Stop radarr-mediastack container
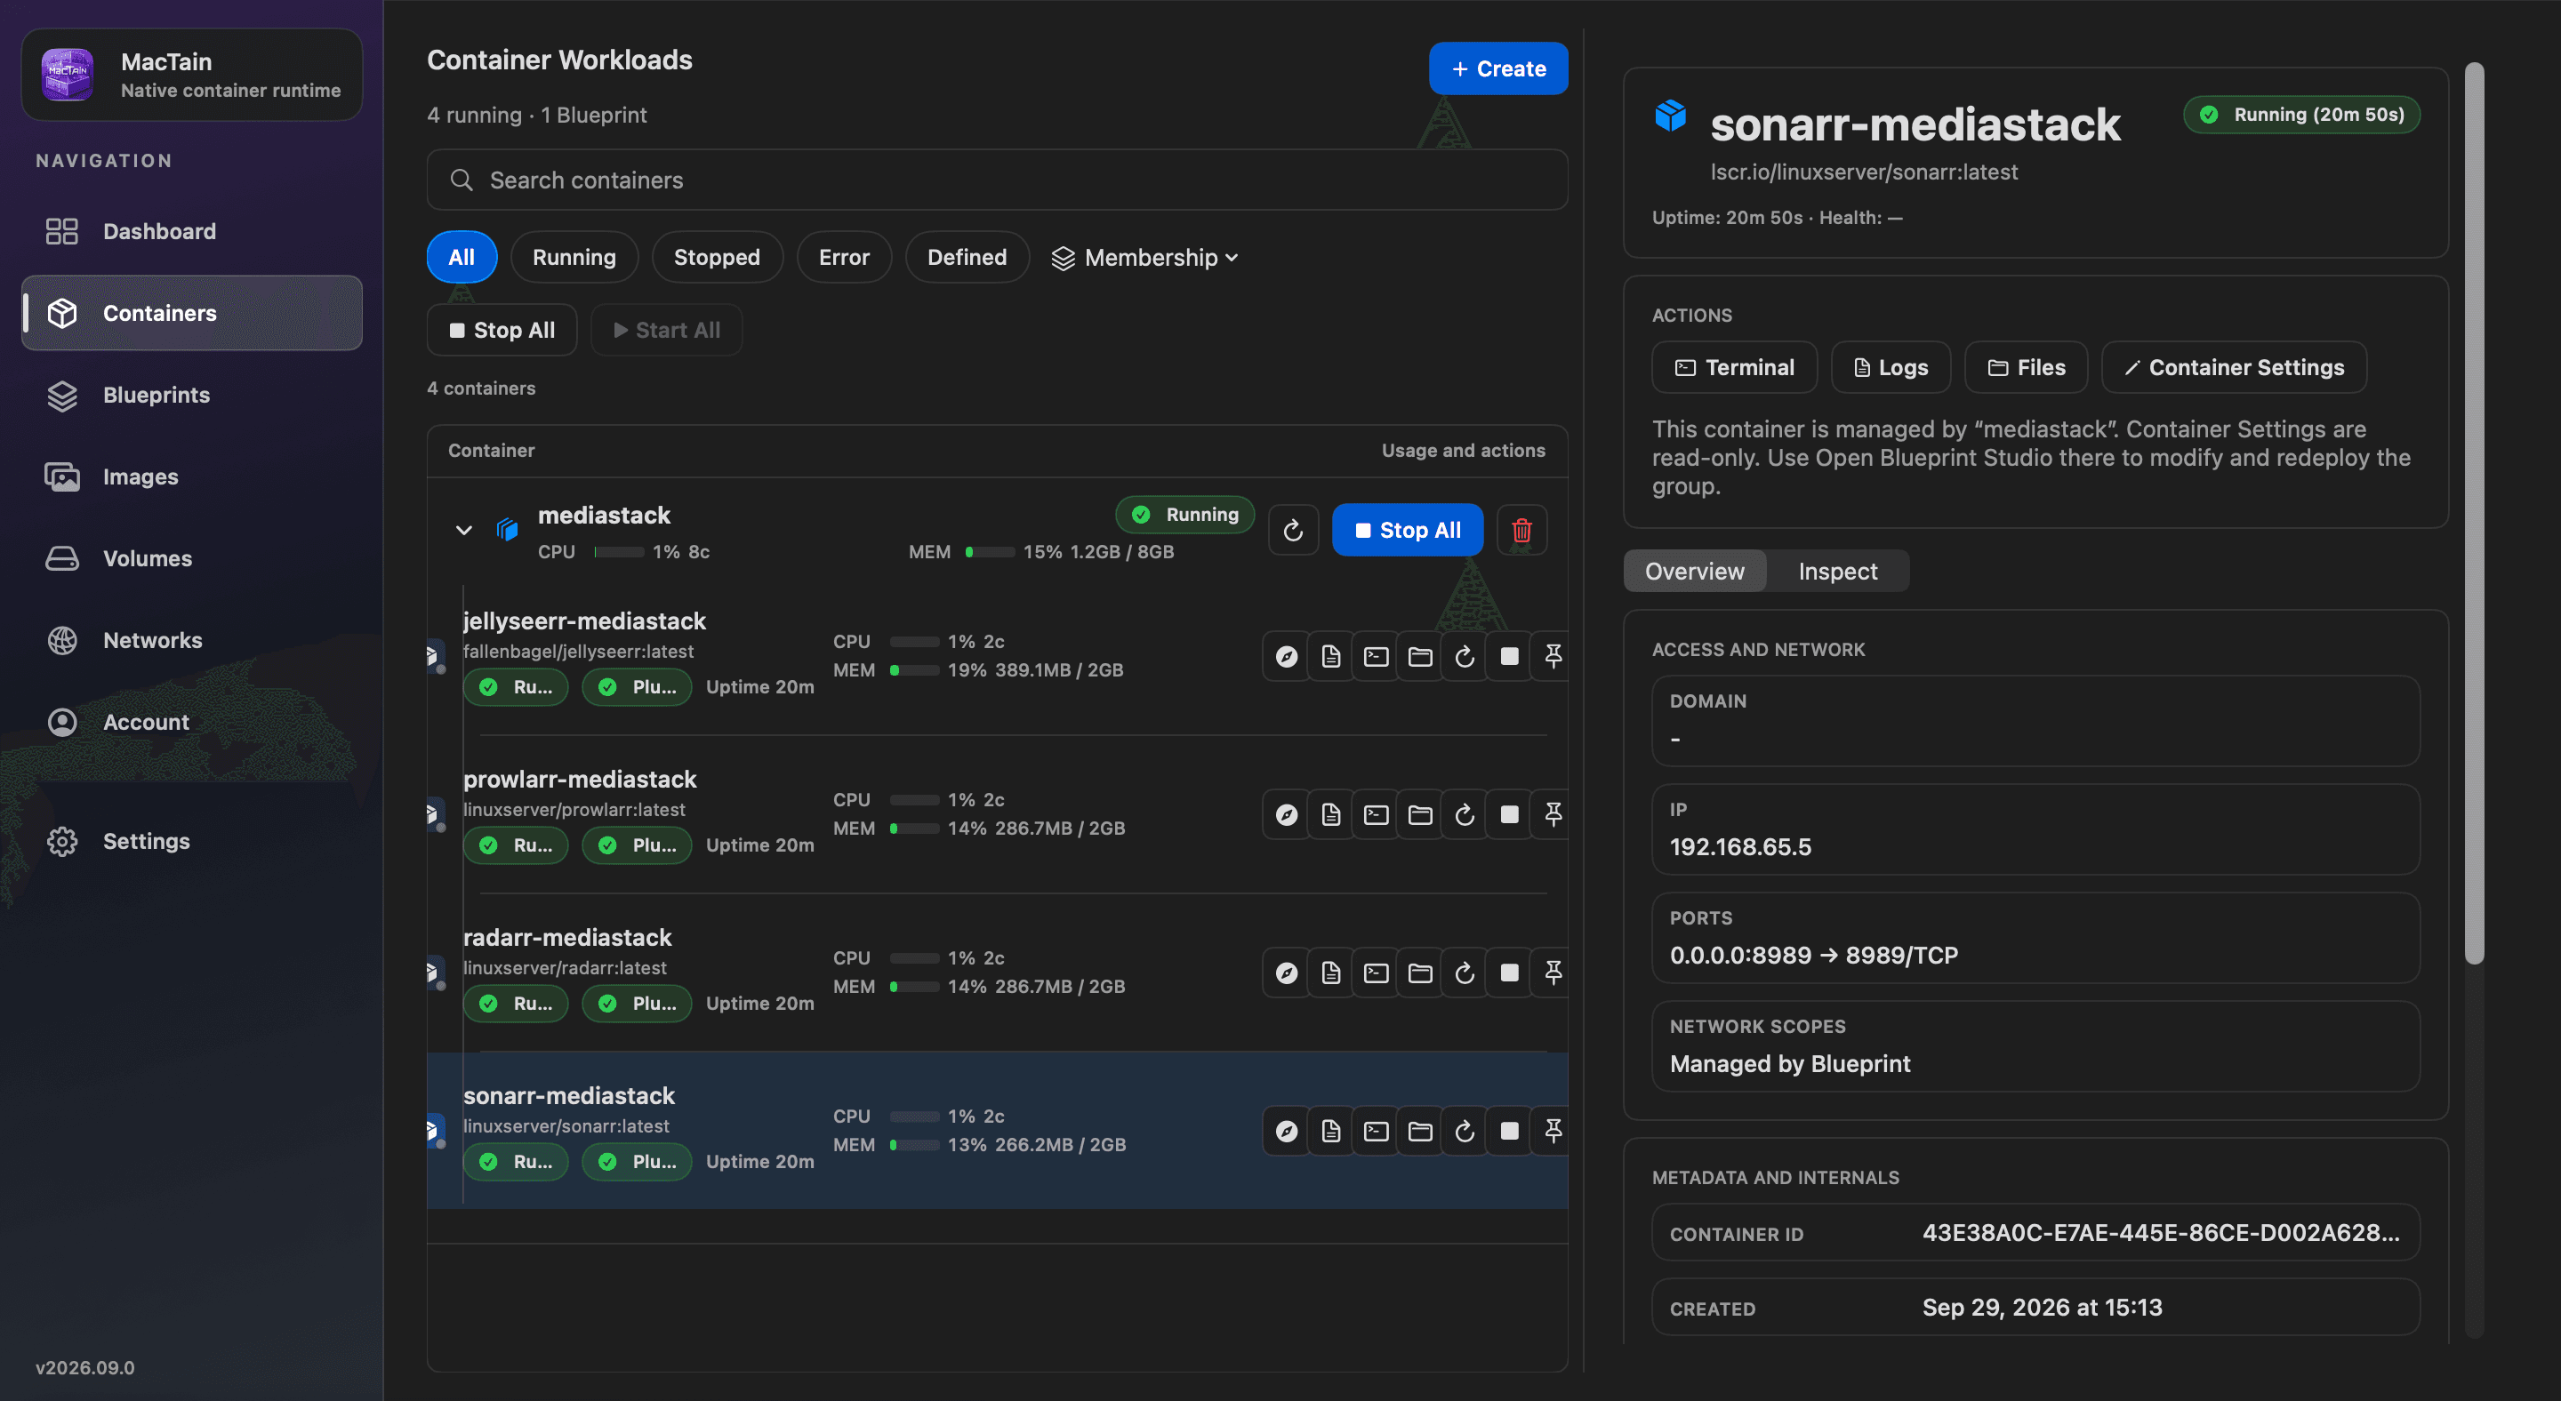 point(1509,973)
